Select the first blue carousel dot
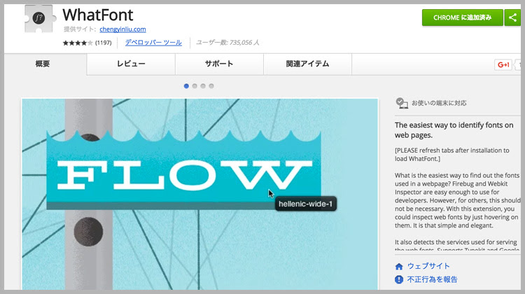 (186, 86)
